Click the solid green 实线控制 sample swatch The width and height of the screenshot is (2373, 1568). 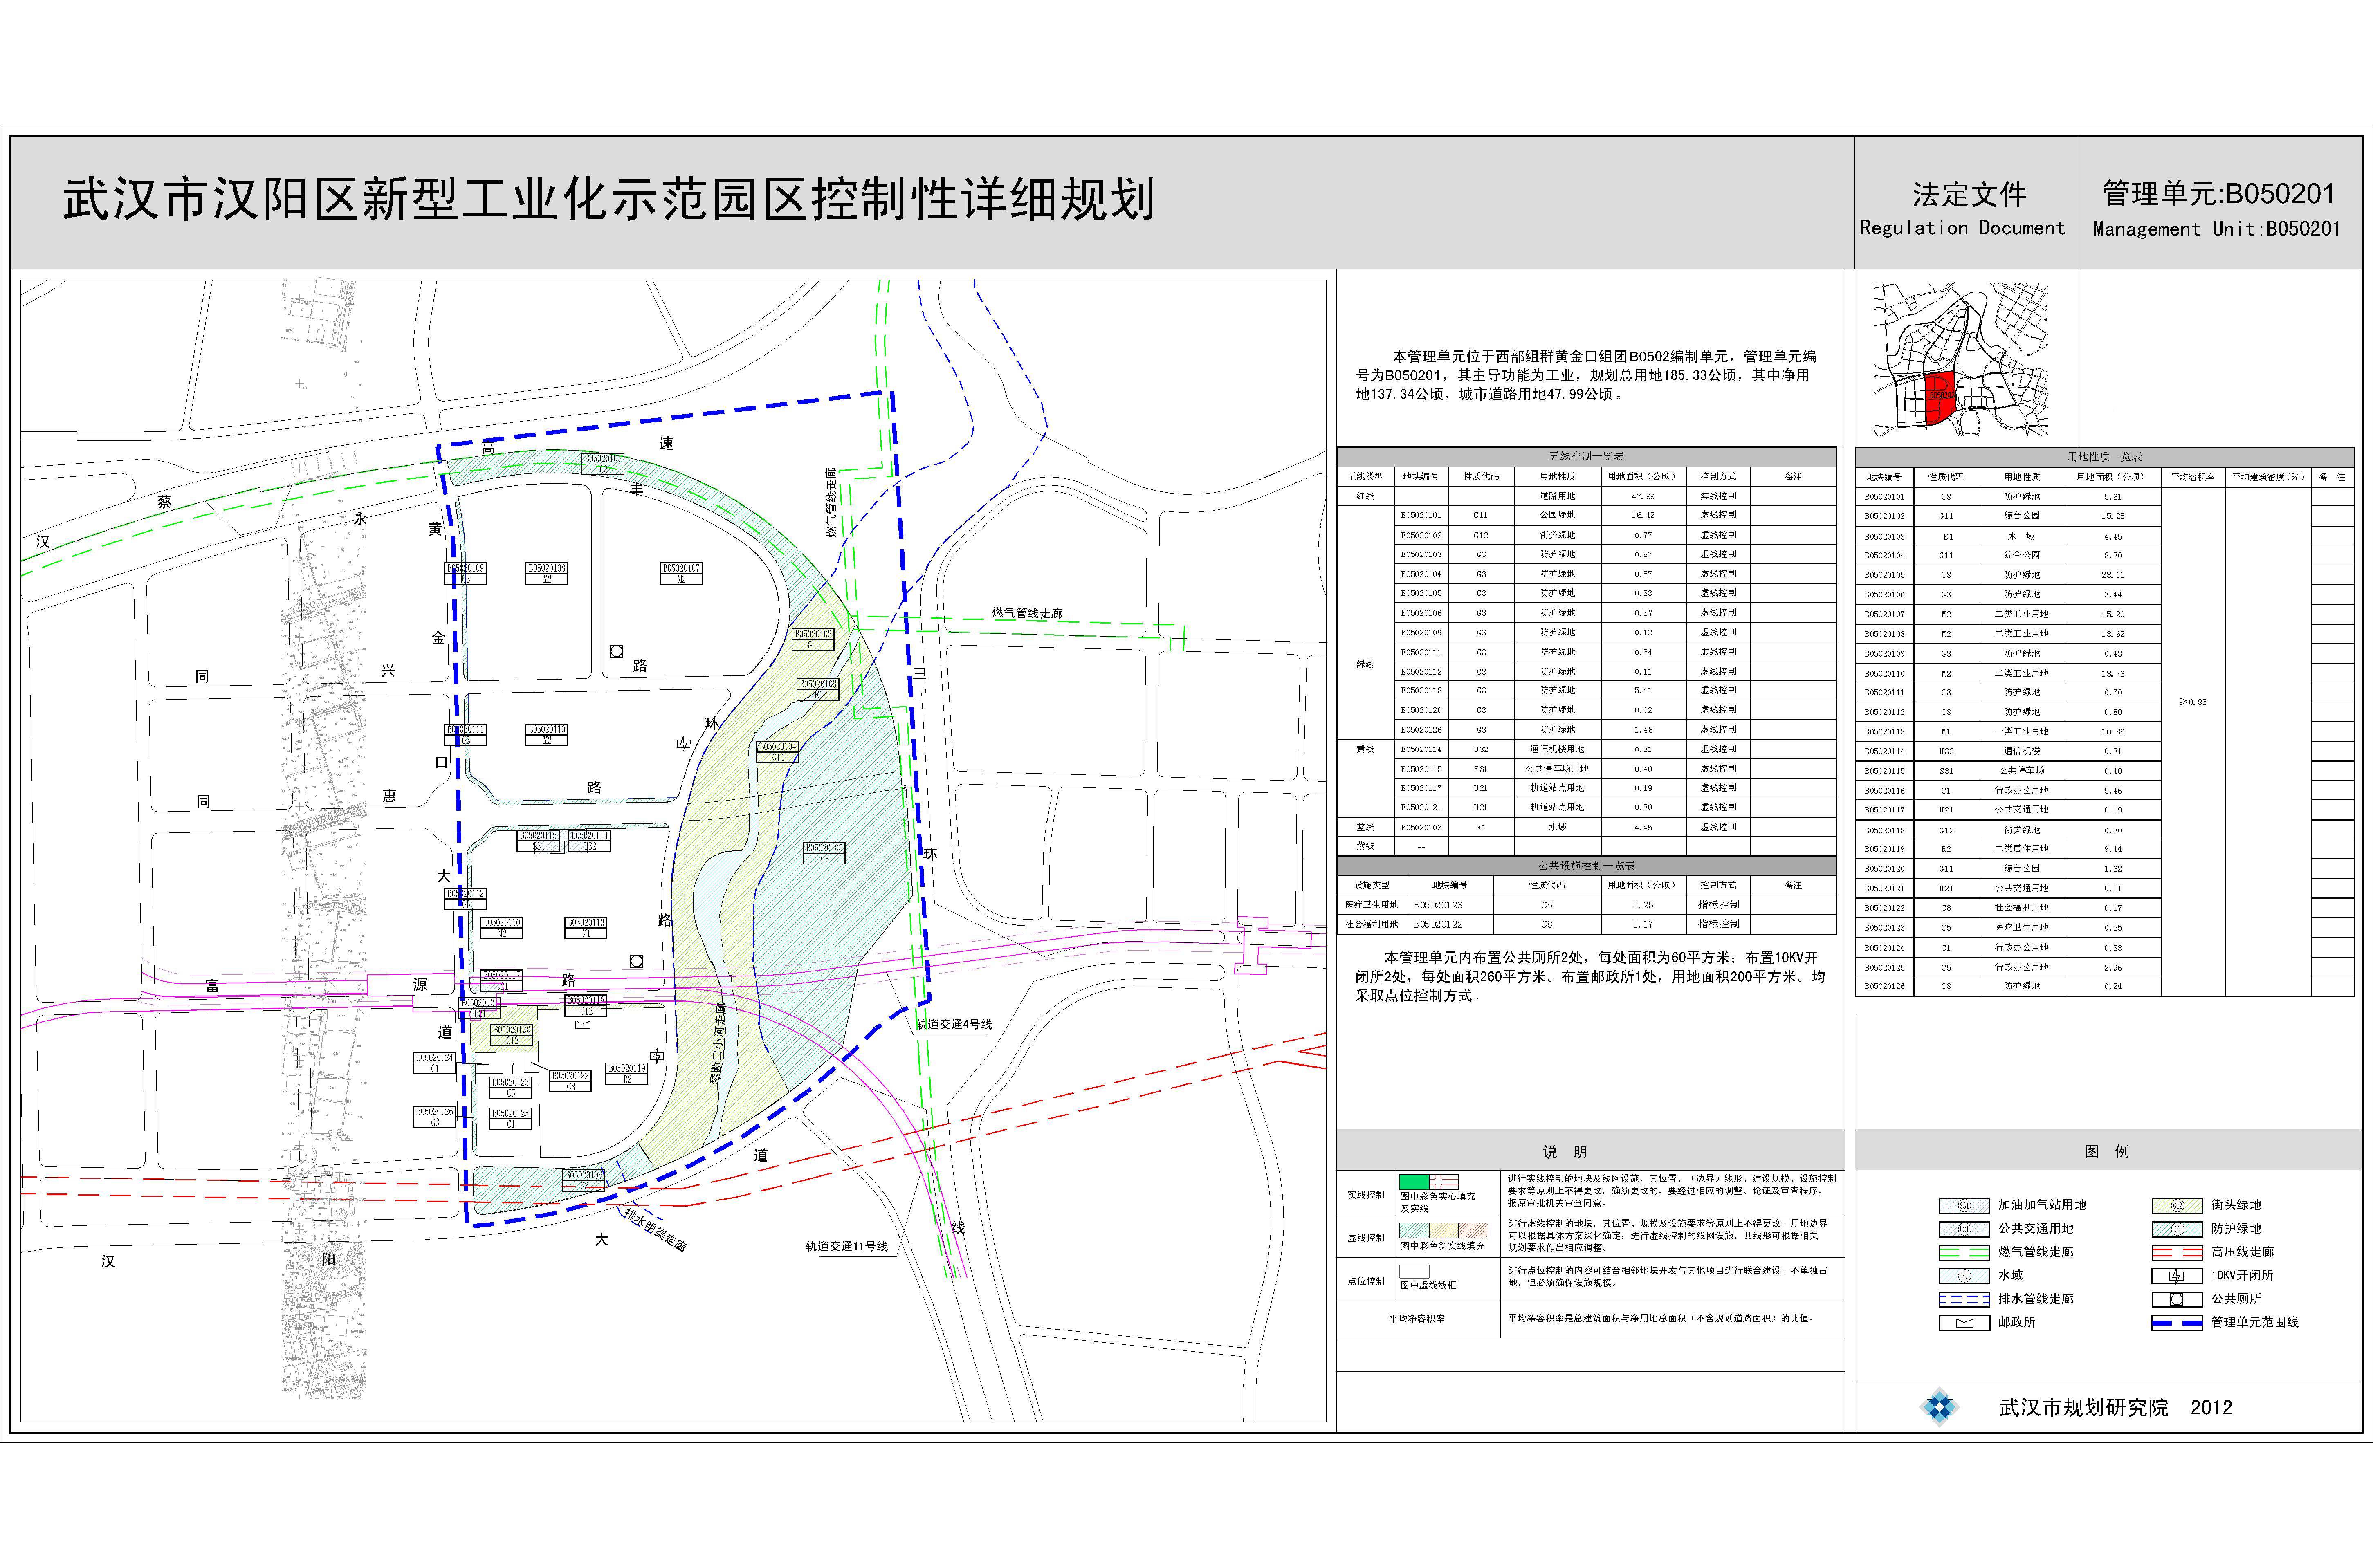1414,1182
